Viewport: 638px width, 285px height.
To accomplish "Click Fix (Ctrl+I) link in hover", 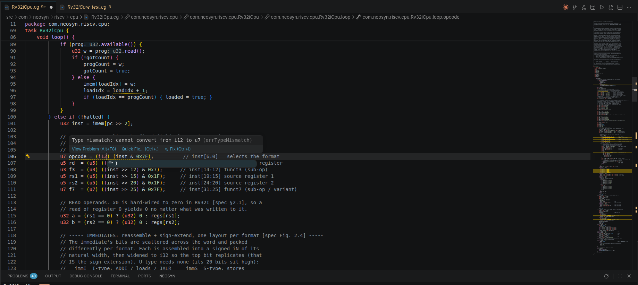I will (178, 149).
